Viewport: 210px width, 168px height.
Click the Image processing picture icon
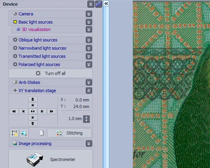[15, 143]
